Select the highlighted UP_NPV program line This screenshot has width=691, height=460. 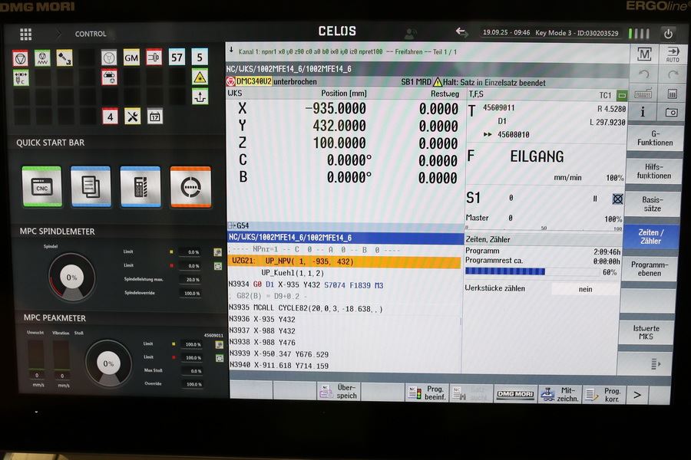344,261
